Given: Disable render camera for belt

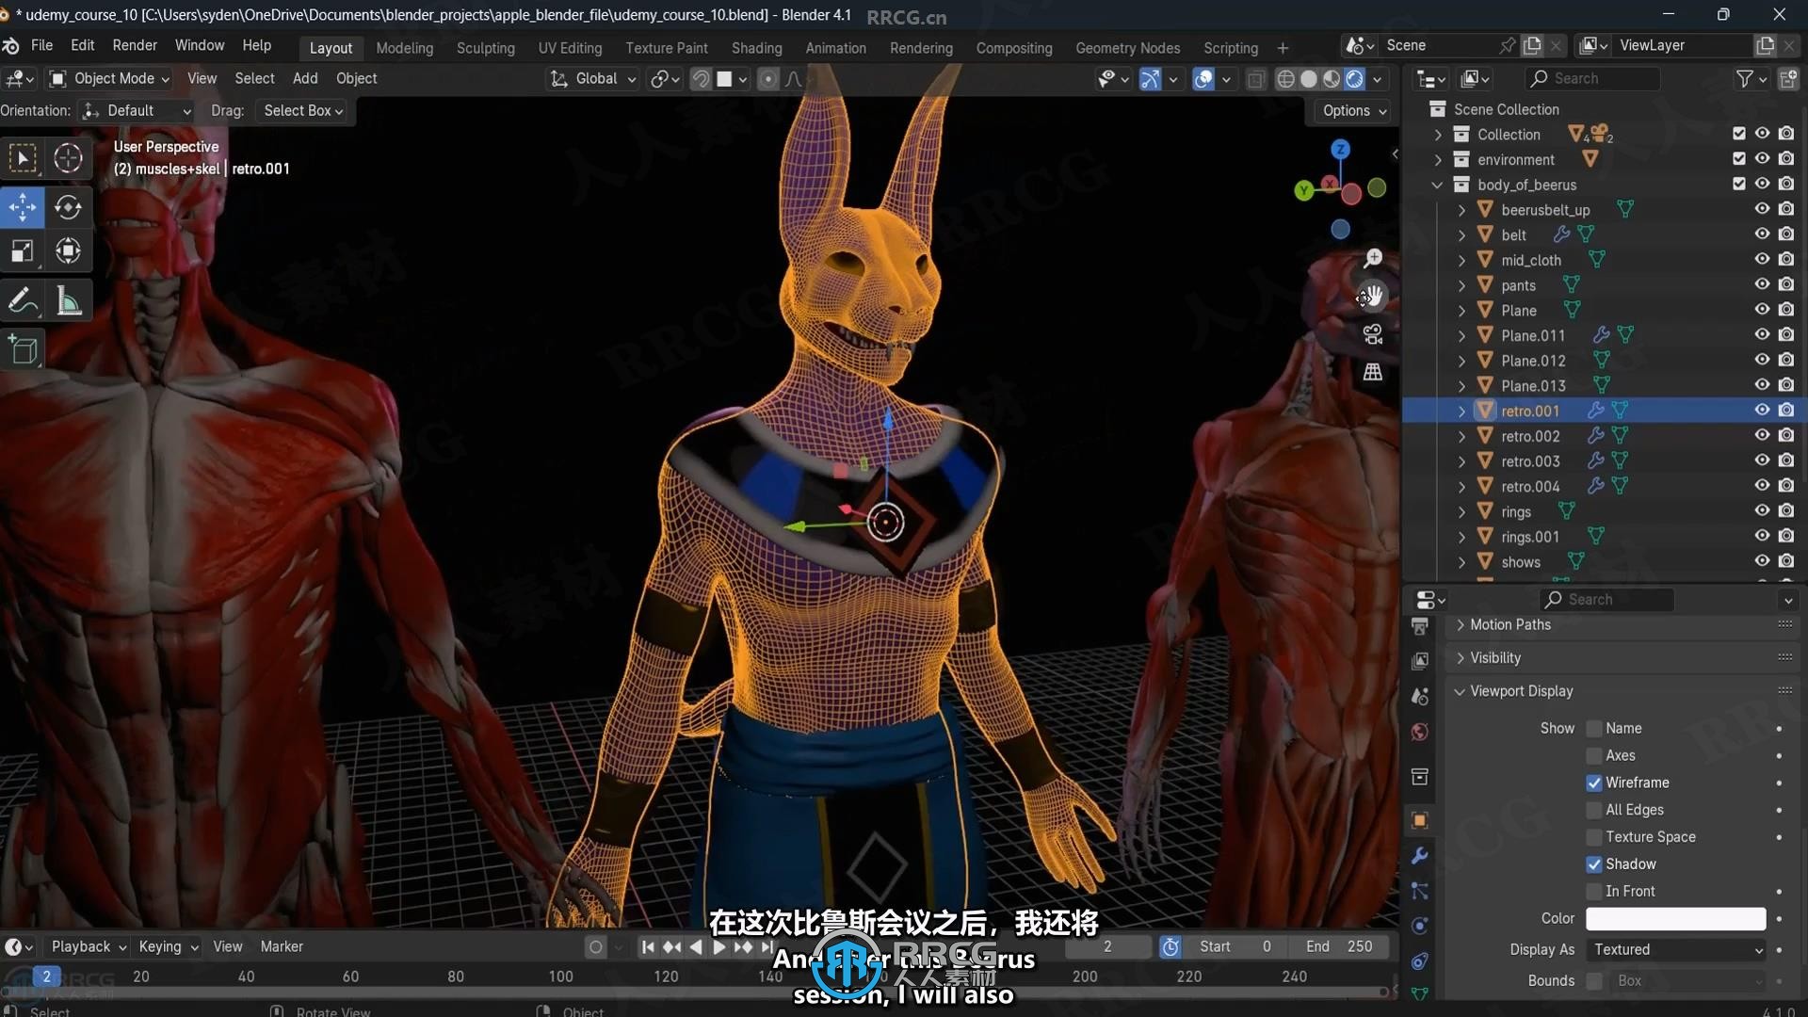Looking at the screenshot, I should click(x=1786, y=234).
